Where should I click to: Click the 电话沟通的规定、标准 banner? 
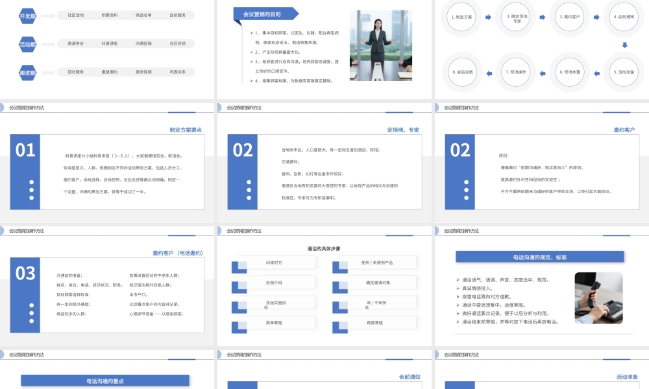(x=540, y=257)
